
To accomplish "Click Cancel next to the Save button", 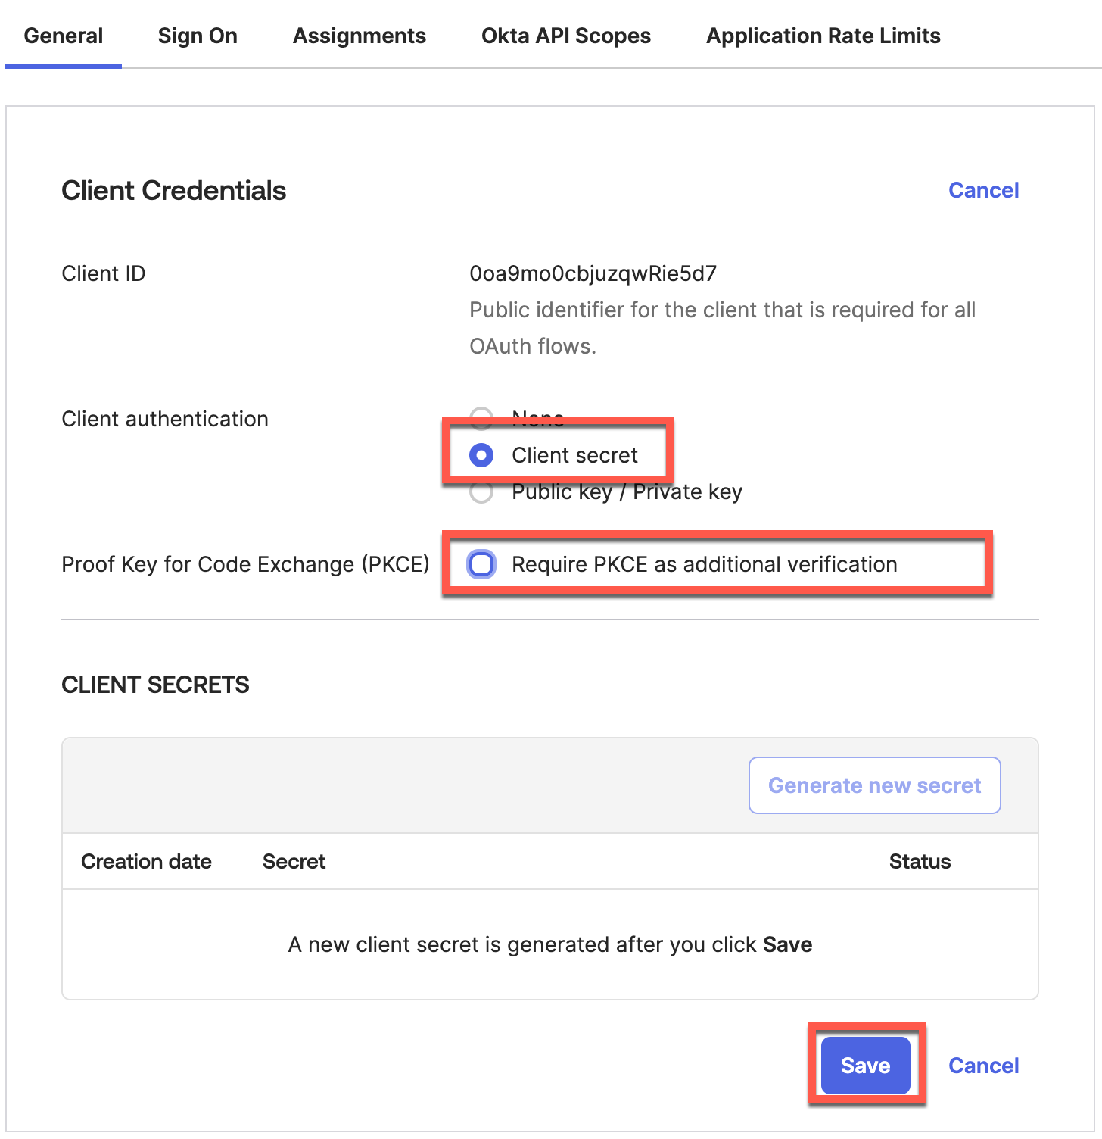I will click(983, 1066).
